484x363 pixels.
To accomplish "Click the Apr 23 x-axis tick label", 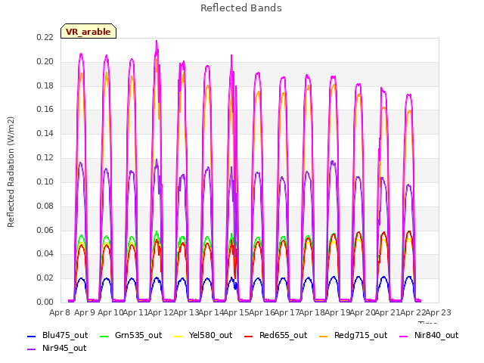I will click(438, 312).
